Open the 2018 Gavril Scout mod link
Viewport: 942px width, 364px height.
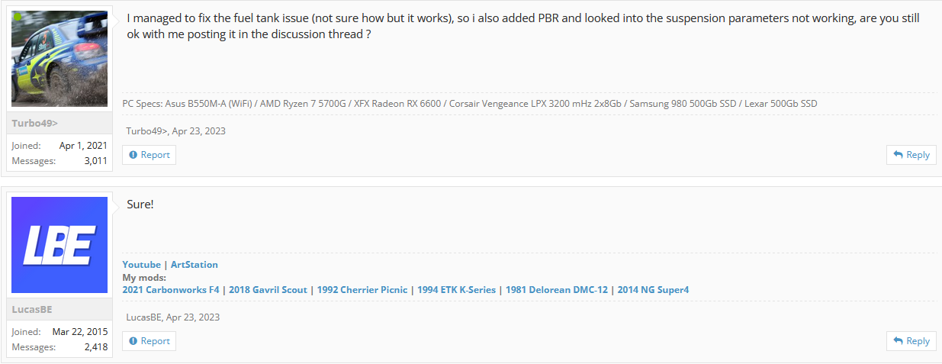(x=268, y=290)
